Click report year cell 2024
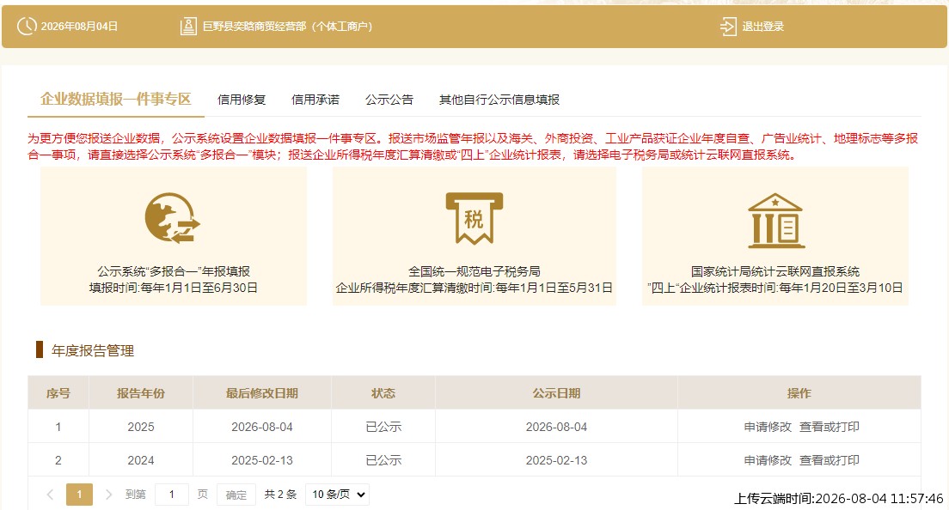Viewport: 949px width, 510px height. (141, 460)
